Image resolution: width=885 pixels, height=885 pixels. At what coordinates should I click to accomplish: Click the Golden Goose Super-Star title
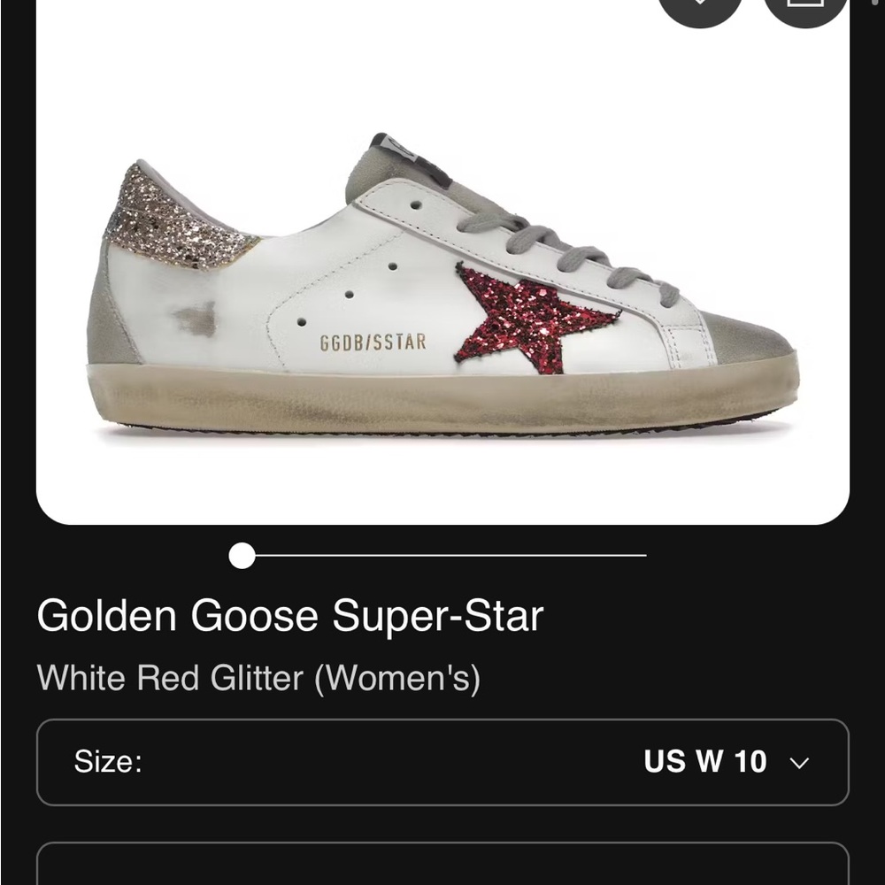coord(291,616)
